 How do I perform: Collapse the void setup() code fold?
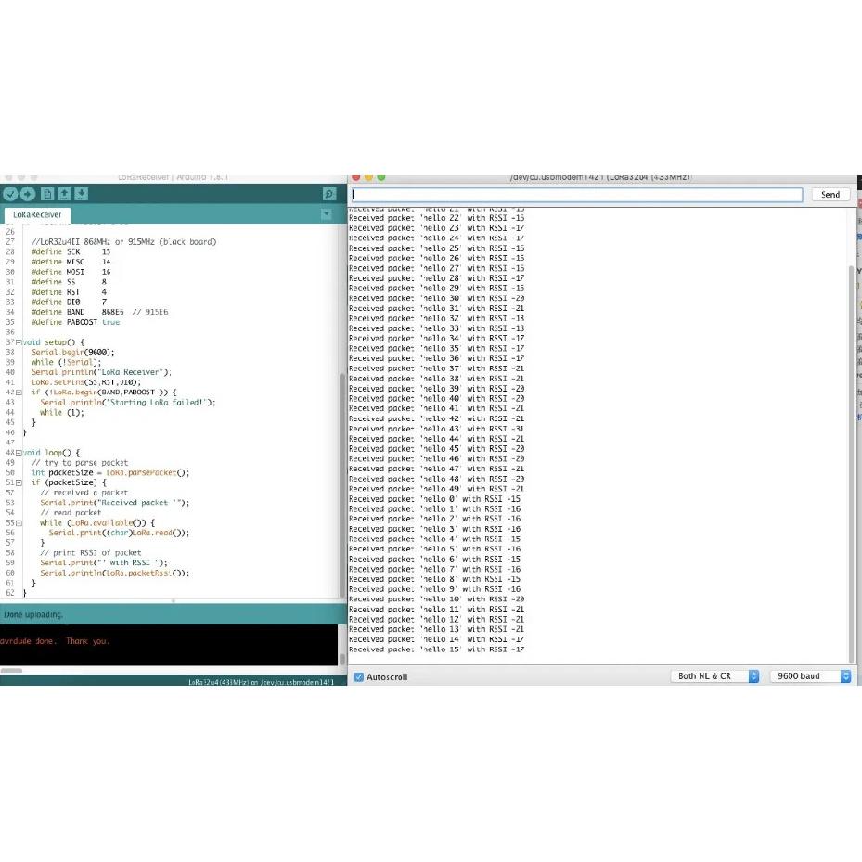[x=19, y=342]
